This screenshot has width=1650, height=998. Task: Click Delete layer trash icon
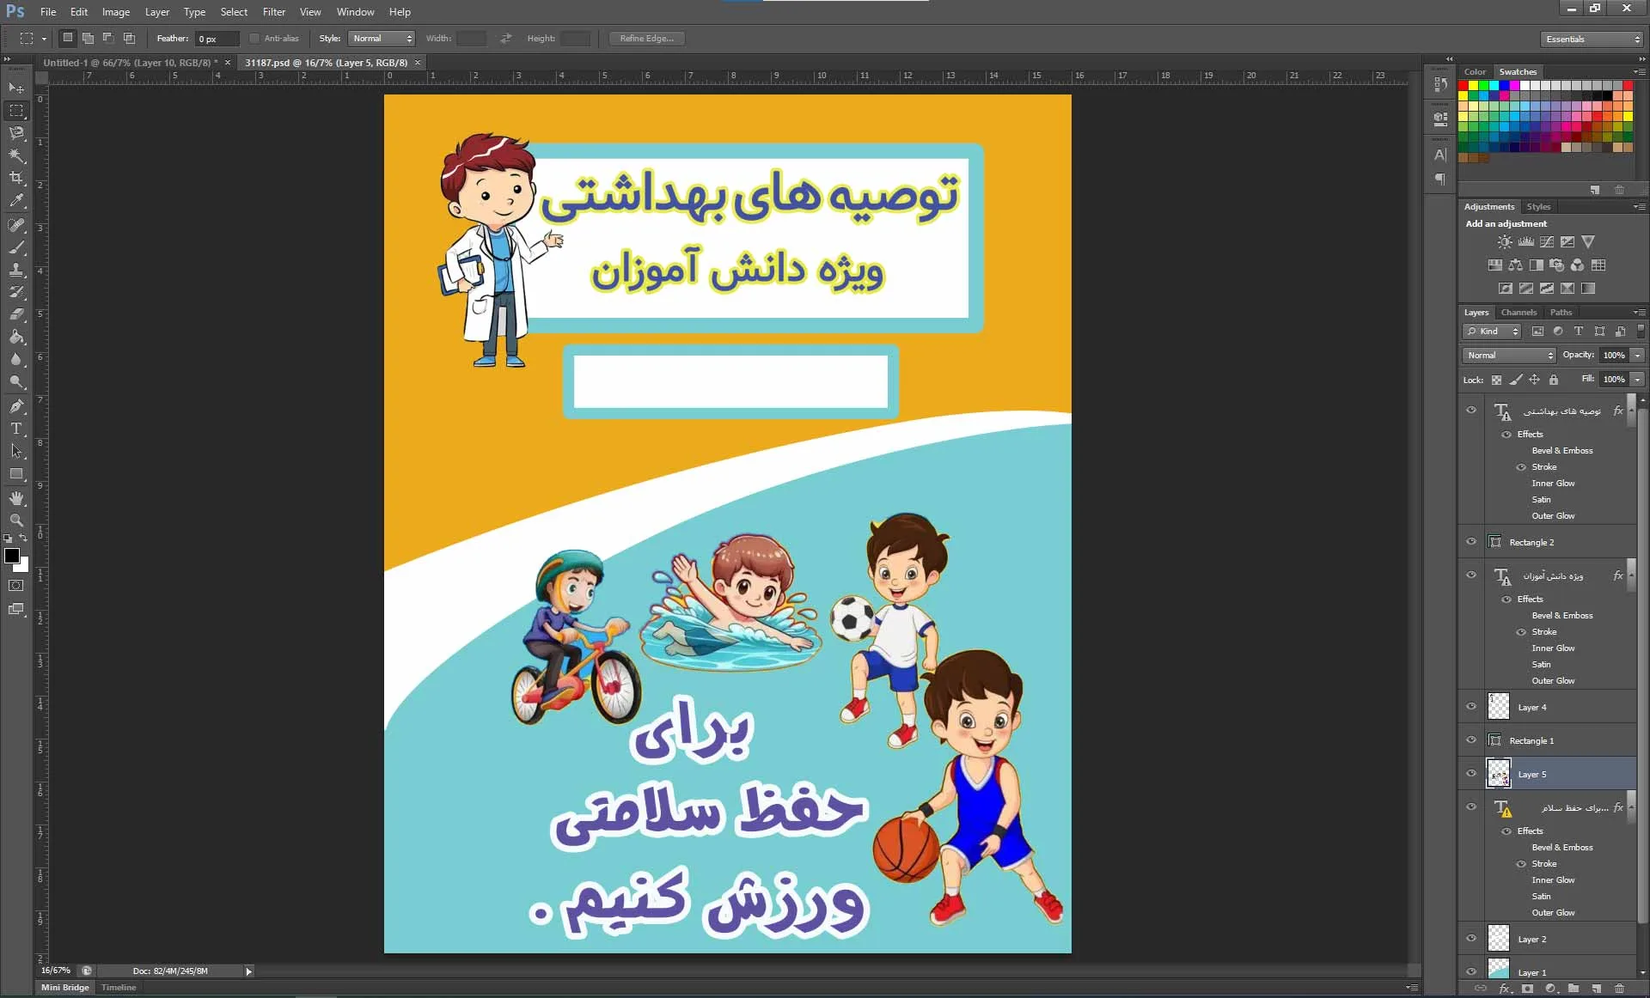(1620, 989)
